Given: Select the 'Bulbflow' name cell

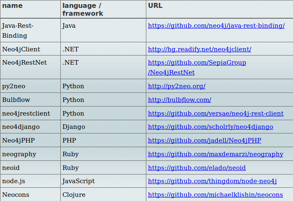Looking at the screenshot, I should pyautogui.click(x=31, y=99).
